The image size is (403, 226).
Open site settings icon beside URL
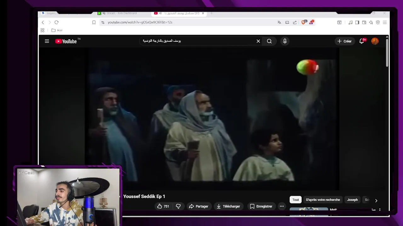(103, 22)
